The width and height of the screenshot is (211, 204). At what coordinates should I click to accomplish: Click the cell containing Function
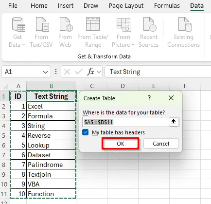[x=51, y=194]
